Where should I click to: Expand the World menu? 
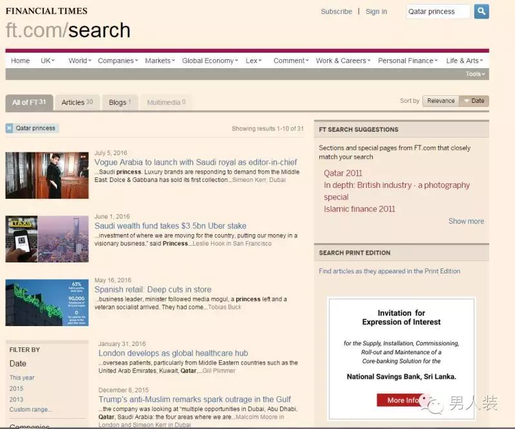tap(80, 60)
